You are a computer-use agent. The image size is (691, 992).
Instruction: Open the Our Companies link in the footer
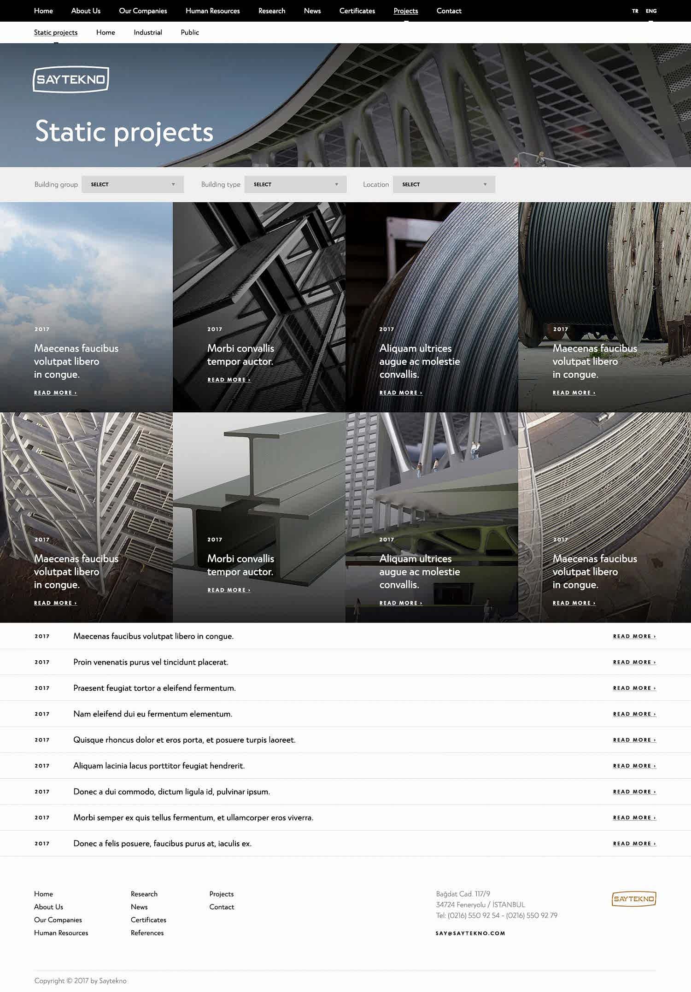58,920
